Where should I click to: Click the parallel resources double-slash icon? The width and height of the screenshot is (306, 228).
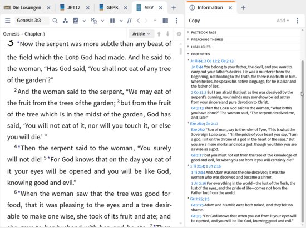click(x=129, y=21)
